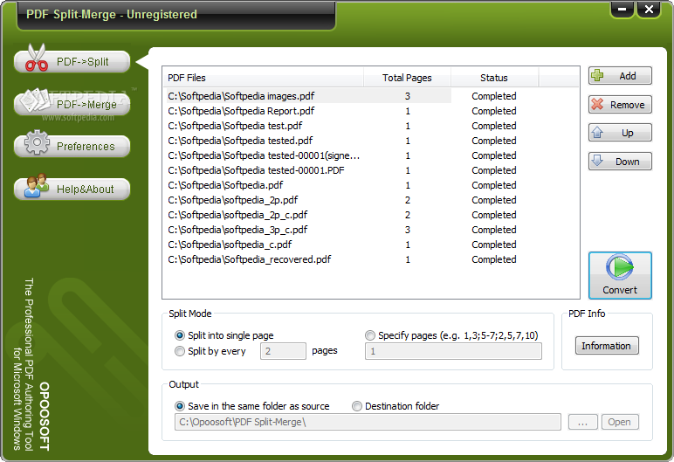
Task: Click page count 3 of softpedia_3p_c.pdf
Action: point(408,230)
